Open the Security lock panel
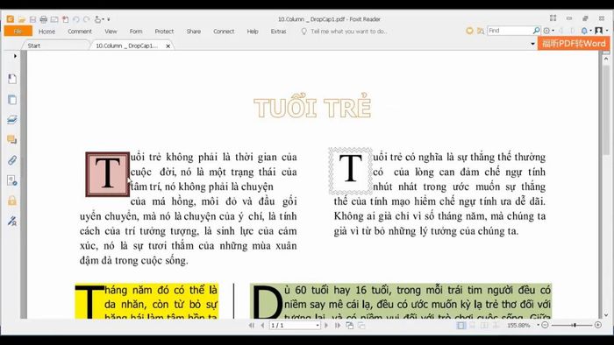Image resolution: width=614 pixels, height=345 pixels. (x=12, y=201)
